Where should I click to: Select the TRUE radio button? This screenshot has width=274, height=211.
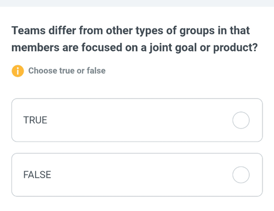click(x=241, y=120)
